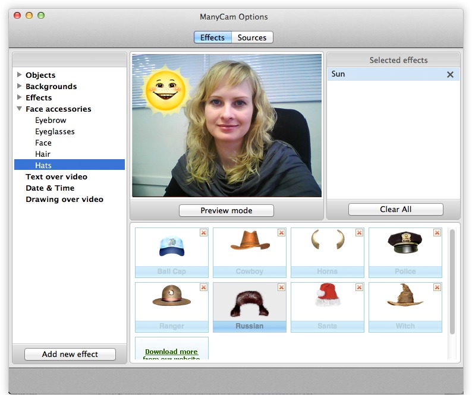The height and width of the screenshot is (395, 472).
Task: Collapse the Face accessories category
Action: 20,109
